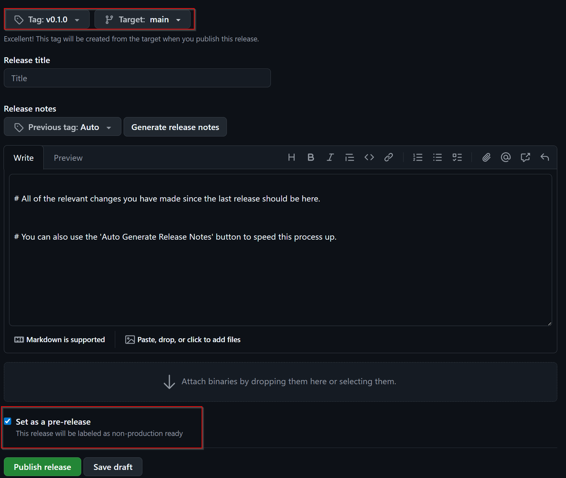Click the paperclip attach files icon
566x478 pixels.
[486, 158]
